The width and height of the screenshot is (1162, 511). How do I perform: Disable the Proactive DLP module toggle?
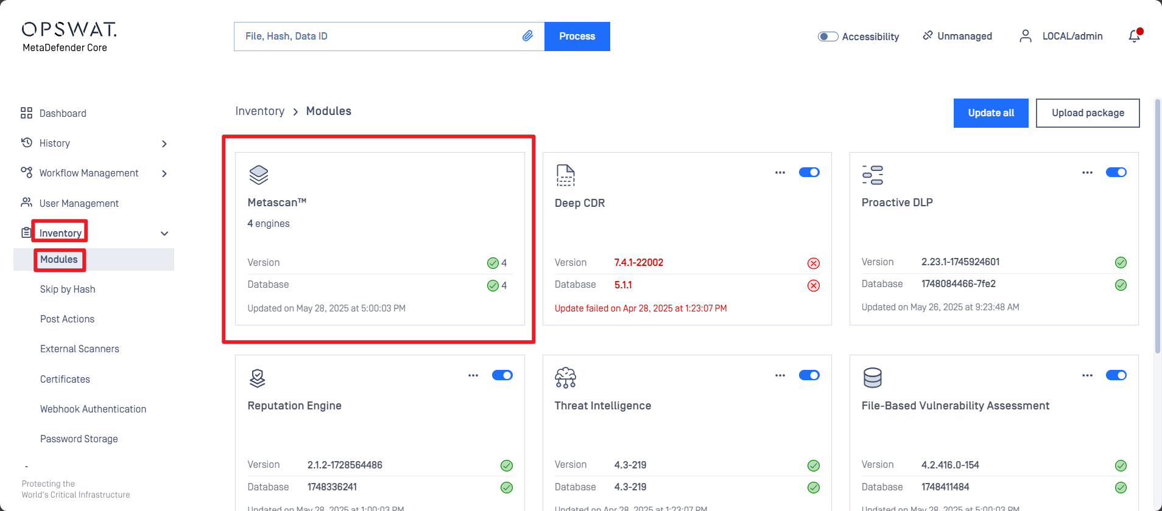[x=1116, y=172]
